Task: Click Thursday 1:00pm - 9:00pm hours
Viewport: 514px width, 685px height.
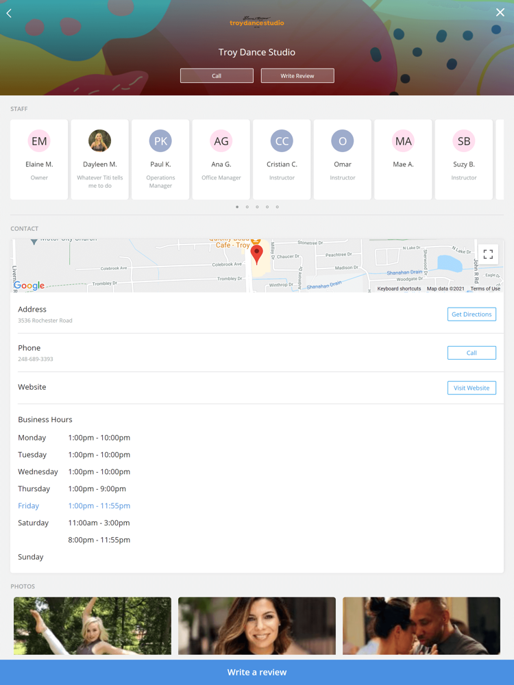Action: (x=97, y=488)
